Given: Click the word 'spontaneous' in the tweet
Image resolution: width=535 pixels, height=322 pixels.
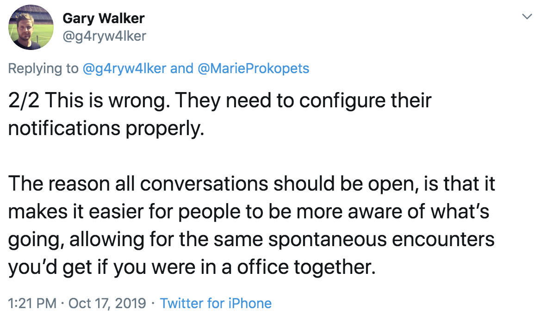Looking at the screenshot, I should tap(328, 240).
